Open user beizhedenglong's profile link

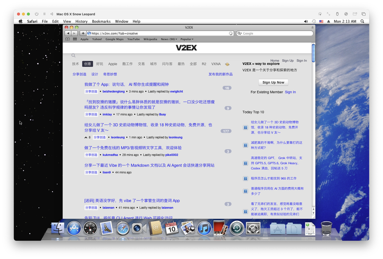click(114, 92)
